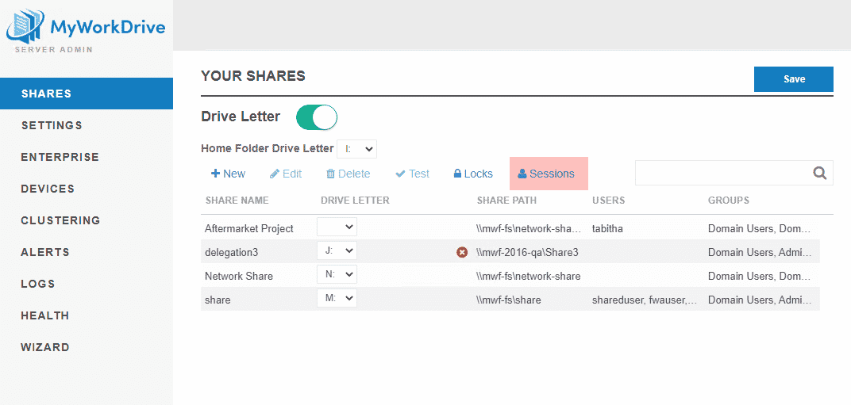Open Home Folder Drive Letter dropdown
This screenshot has height=405, width=851.
[x=356, y=148]
